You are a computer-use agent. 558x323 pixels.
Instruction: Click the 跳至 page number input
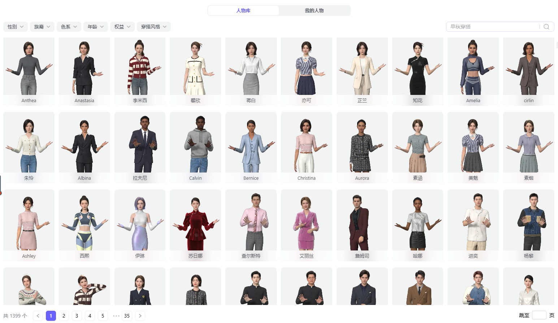[539, 315]
